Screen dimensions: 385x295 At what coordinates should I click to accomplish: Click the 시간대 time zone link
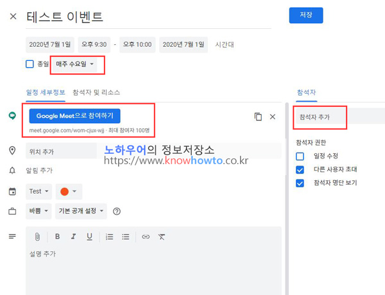tap(225, 45)
